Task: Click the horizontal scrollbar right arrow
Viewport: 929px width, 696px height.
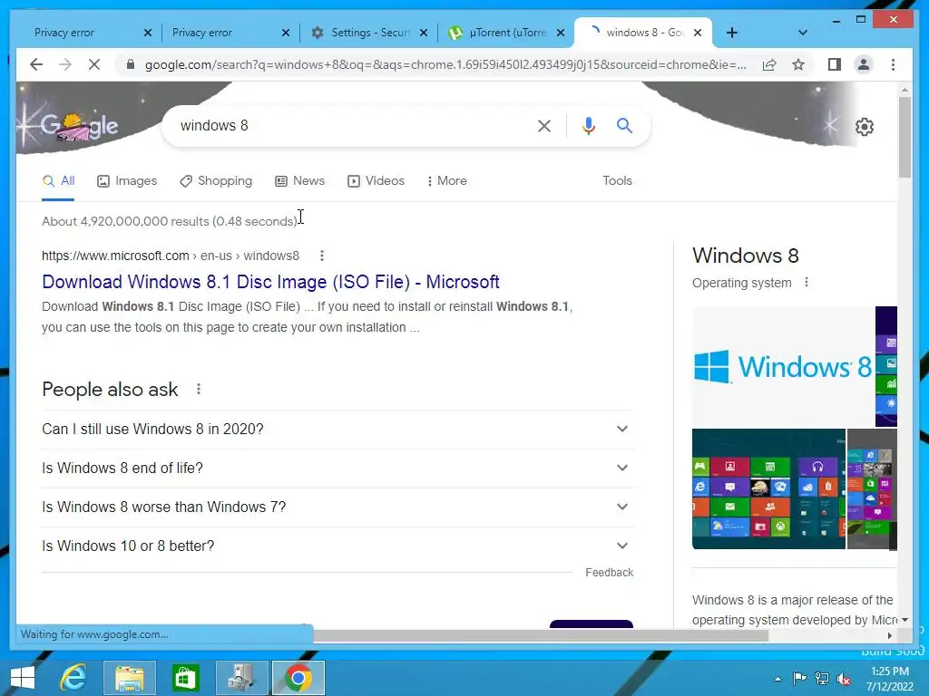Action: [889, 635]
